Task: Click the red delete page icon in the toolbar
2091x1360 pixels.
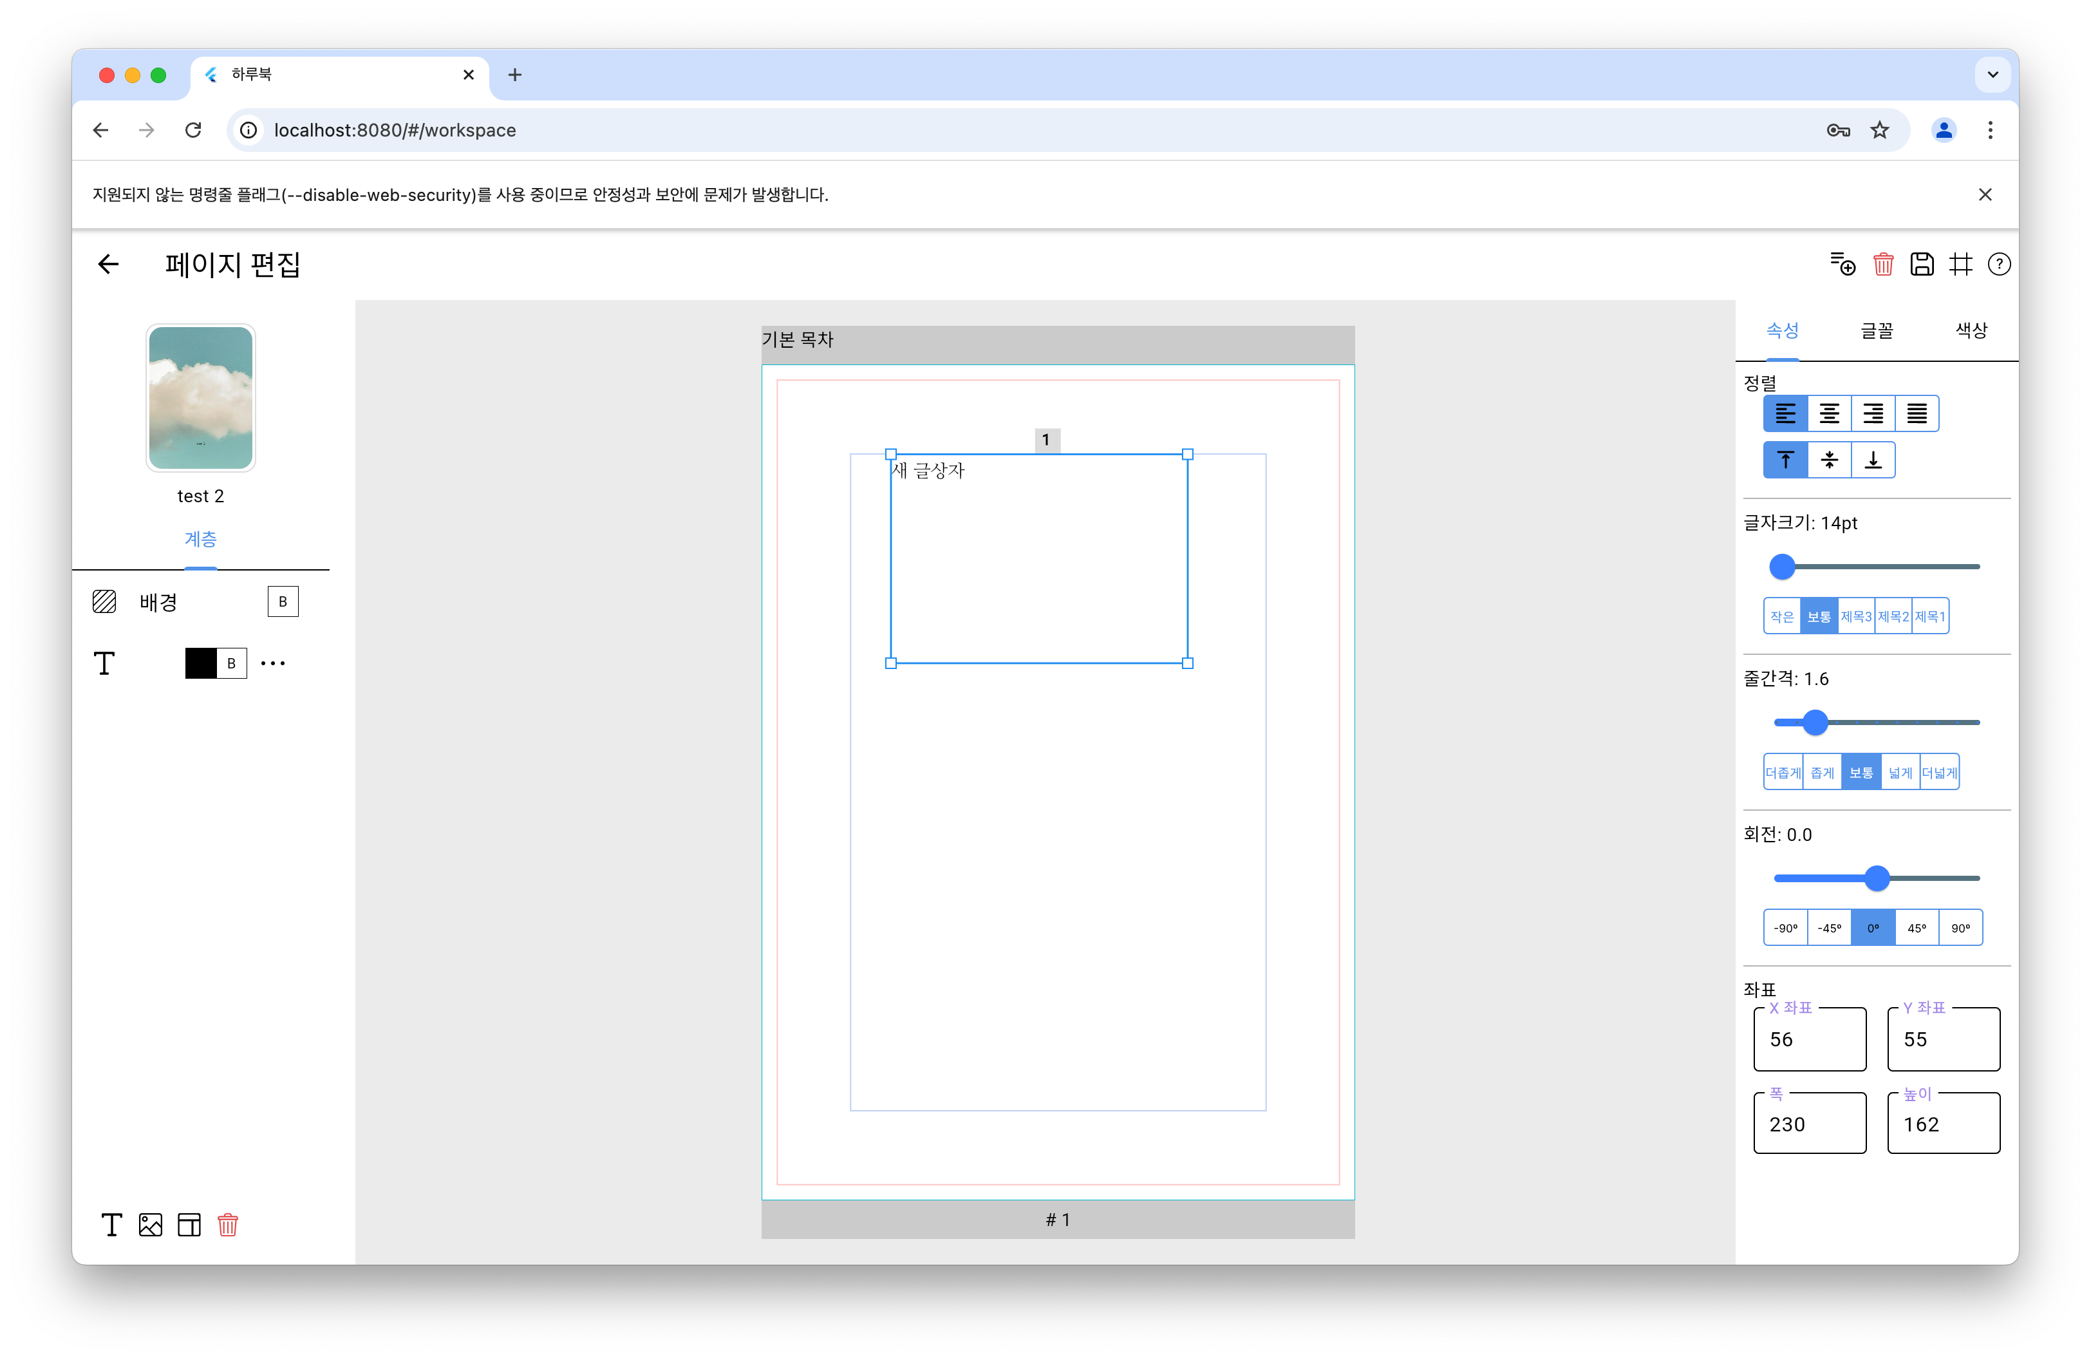Action: pos(1883,265)
